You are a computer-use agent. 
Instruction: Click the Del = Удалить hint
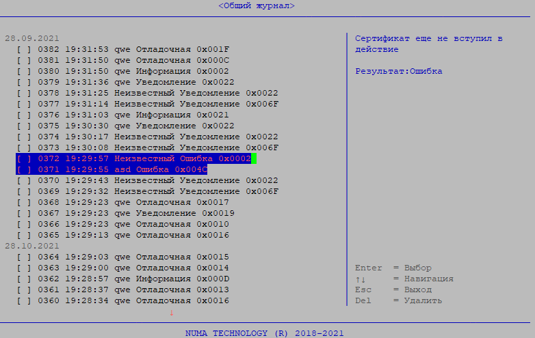tap(398, 301)
